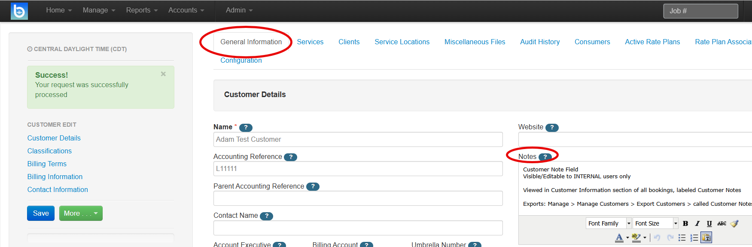The height and width of the screenshot is (247, 752).
Task: Focus the Job # search box
Action: pos(700,11)
